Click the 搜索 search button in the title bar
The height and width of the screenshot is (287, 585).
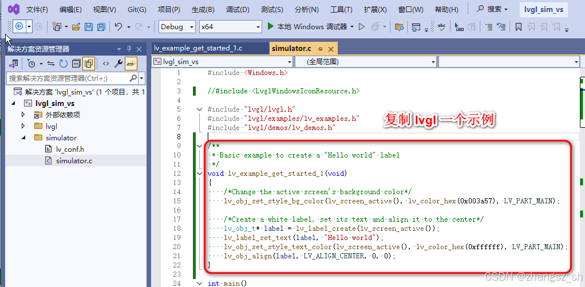tap(493, 9)
